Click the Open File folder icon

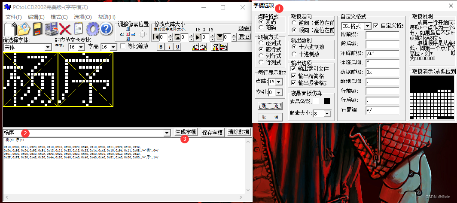pos(24,29)
